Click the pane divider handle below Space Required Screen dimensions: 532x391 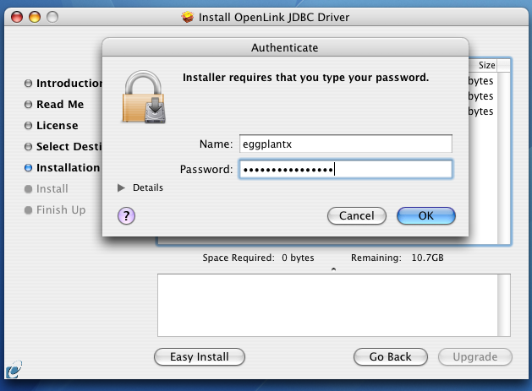point(333,269)
